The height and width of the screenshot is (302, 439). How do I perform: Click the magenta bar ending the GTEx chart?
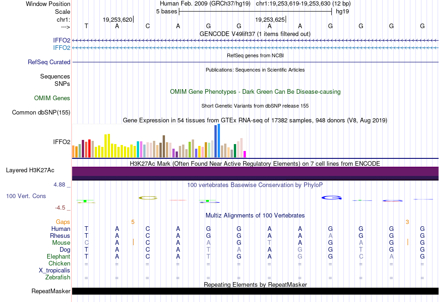[245, 154]
